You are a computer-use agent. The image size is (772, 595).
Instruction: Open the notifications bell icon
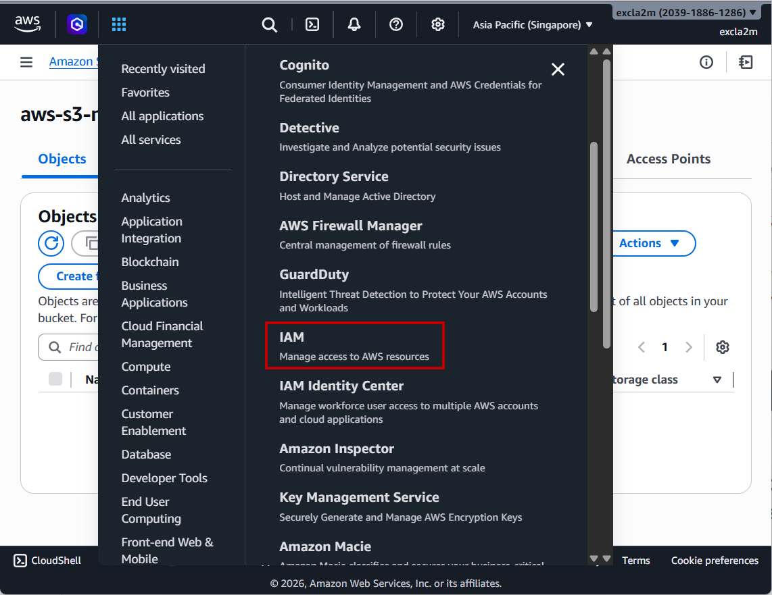(x=354, y=25)
